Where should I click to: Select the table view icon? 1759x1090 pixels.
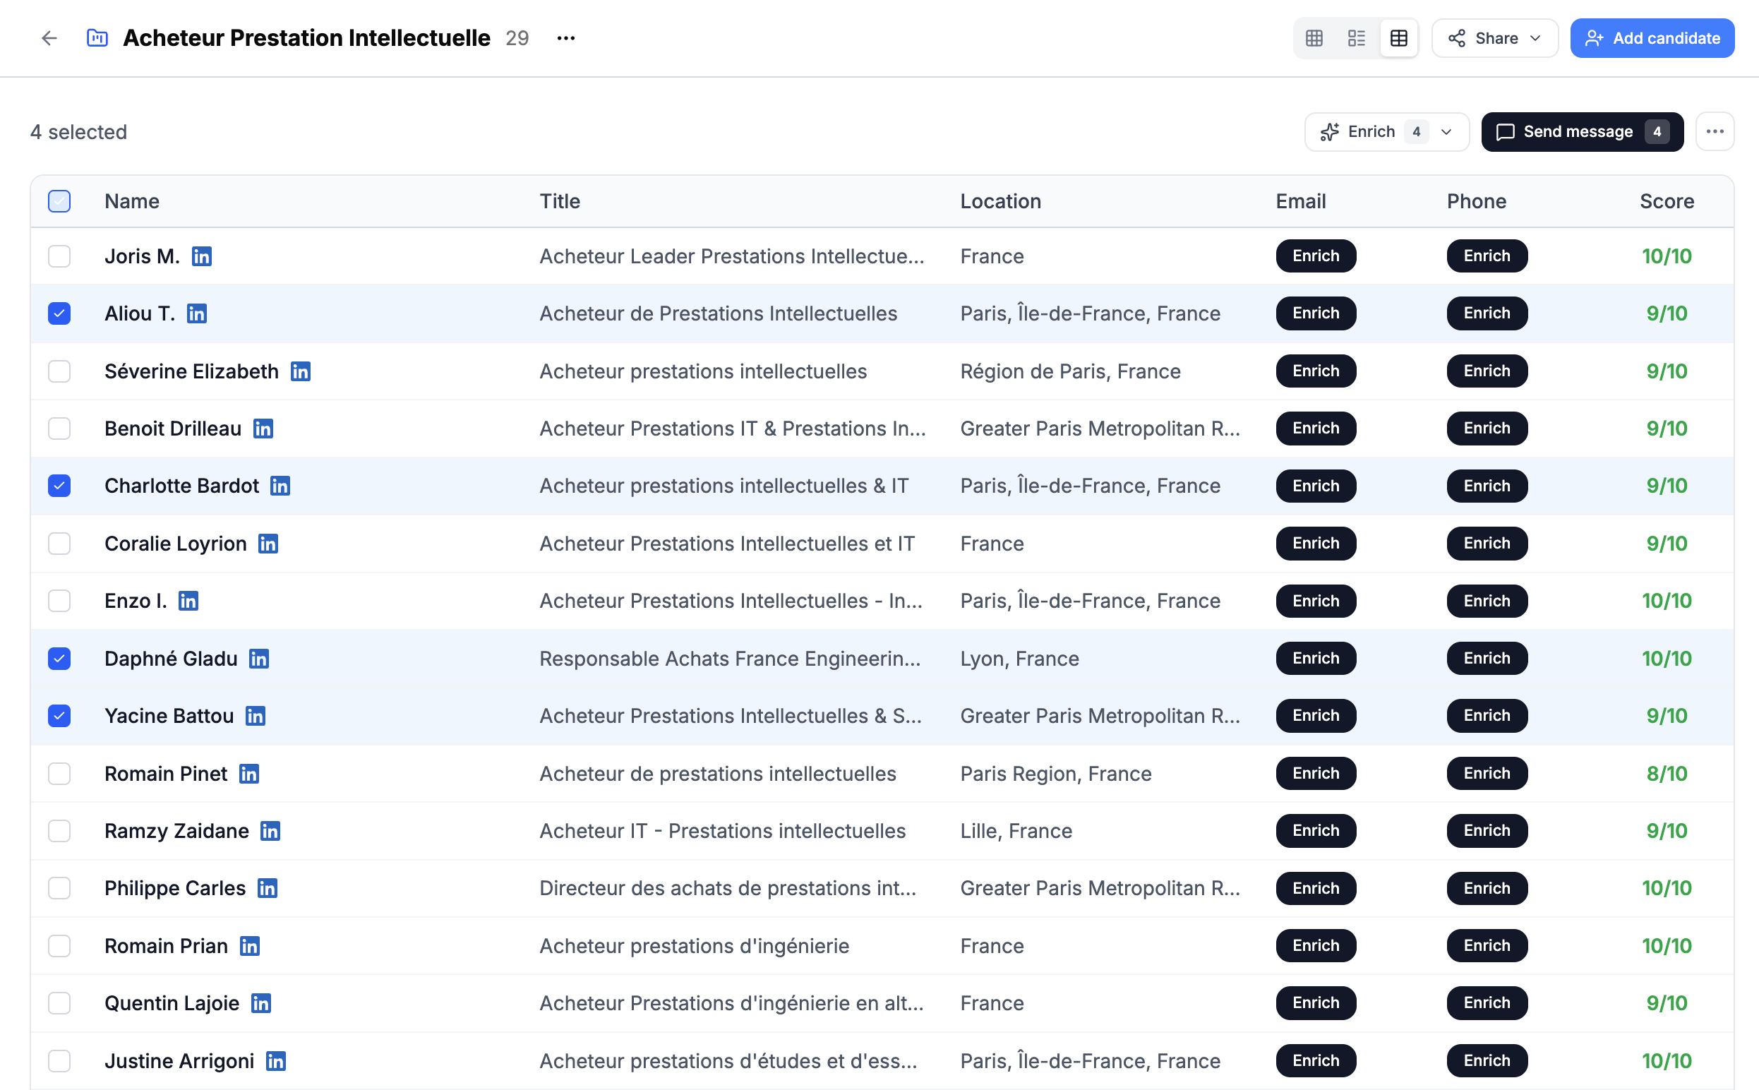pyautogui.click(x=1398, y=38)
